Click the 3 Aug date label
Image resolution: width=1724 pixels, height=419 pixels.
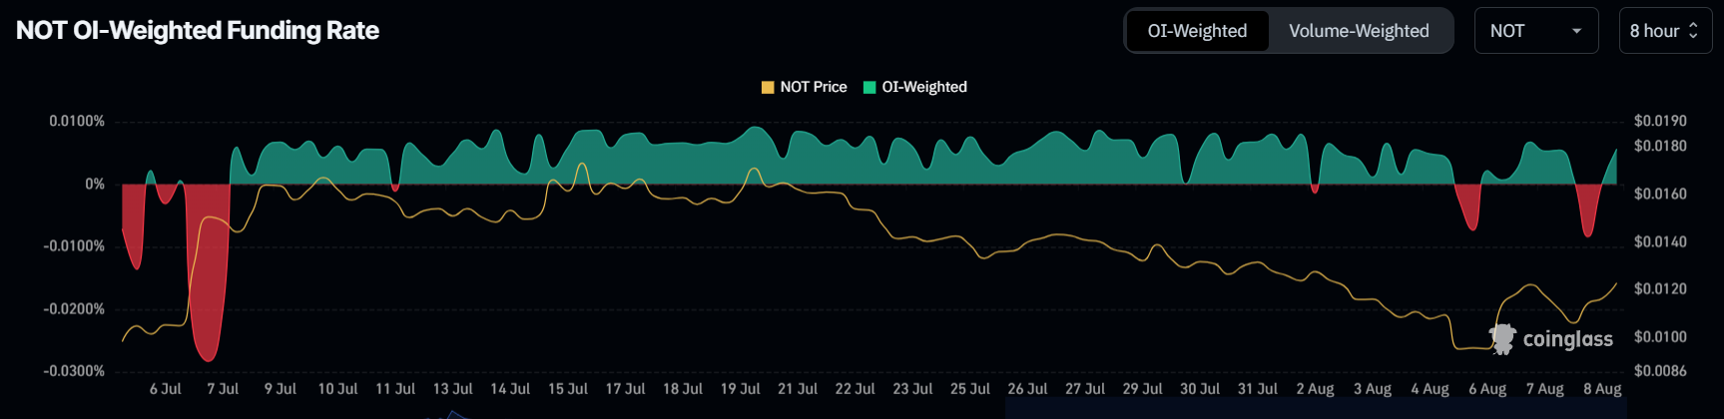[x=1373, y=389]
